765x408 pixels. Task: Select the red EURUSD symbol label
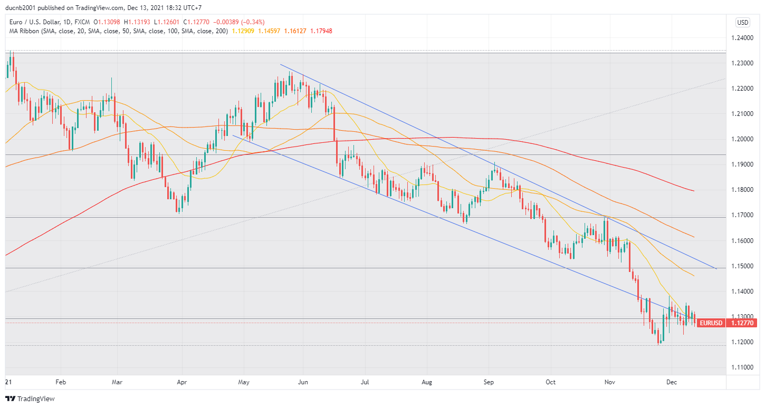pyautogui.click(x=711, y=323)
